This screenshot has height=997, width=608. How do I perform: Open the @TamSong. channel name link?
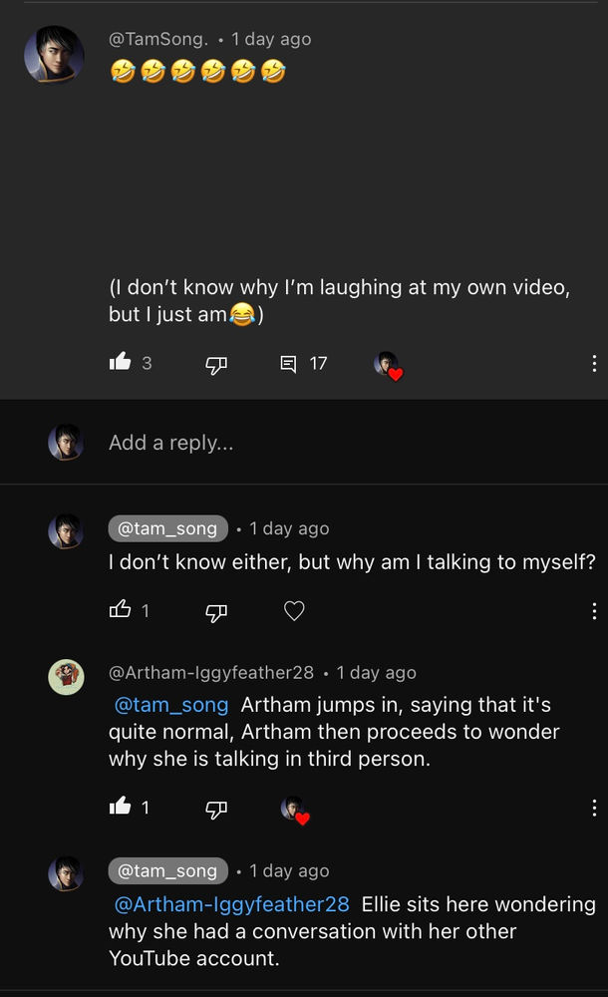tap(158, 40)
